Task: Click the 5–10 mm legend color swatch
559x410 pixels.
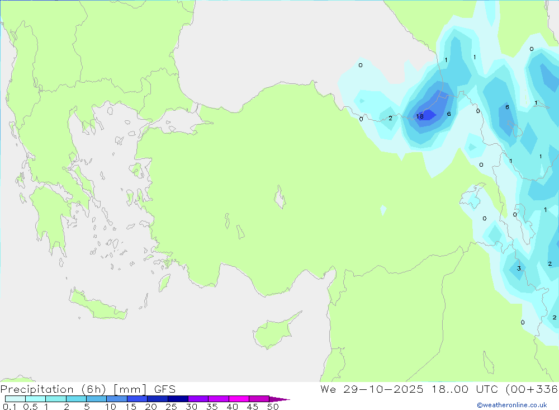Action: (x=97, y=399)
